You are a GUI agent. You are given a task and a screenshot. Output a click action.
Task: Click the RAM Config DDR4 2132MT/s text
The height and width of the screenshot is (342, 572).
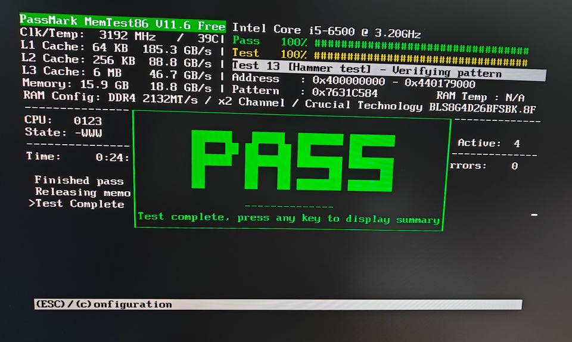[111, 97]
